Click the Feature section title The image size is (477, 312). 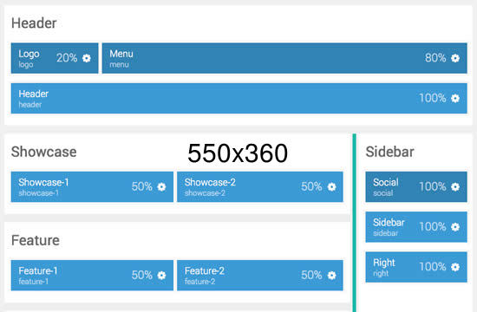pos(36,240)
